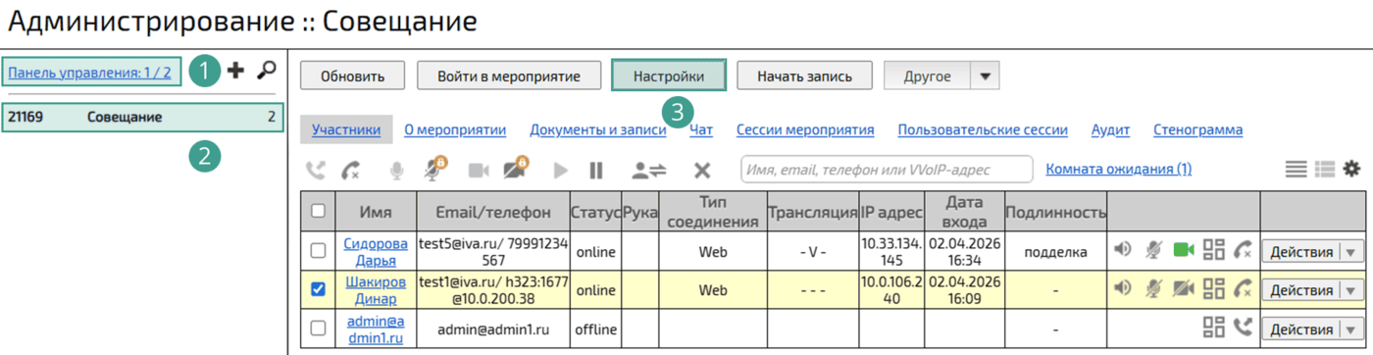
Task: Switch to compact list view icon
Action: point(1297,170)
